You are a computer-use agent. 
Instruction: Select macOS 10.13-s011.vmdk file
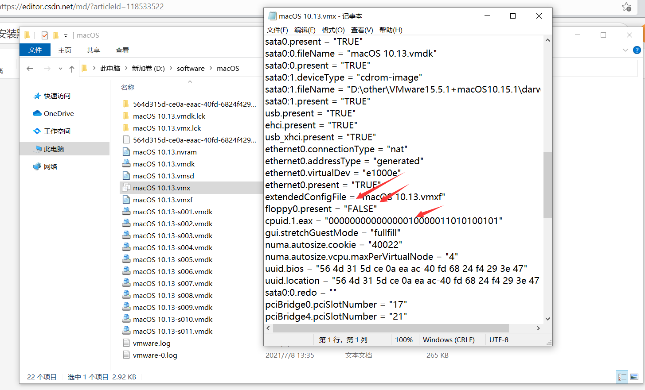[x=172, y=331]
